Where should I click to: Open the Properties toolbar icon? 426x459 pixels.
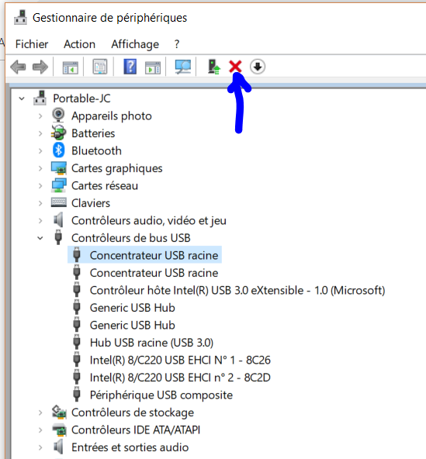point(100,67)
